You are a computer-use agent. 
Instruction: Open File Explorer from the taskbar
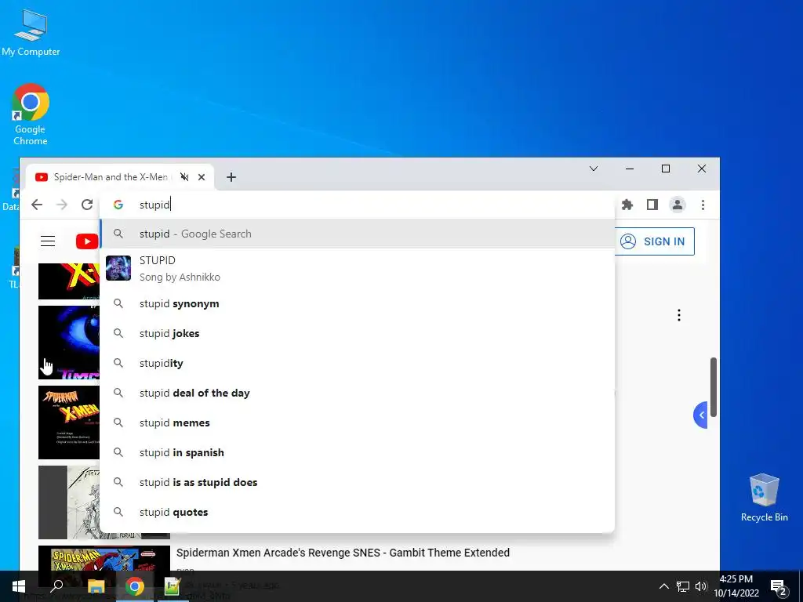coord(96,586)
